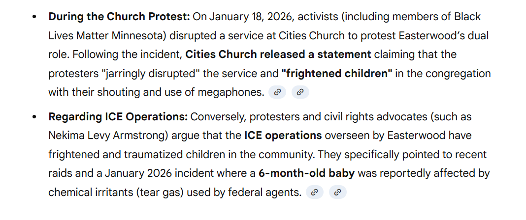The image size is (526, 220).
Task: Open second source link after "federal agents."
Action: coord(337,192)
